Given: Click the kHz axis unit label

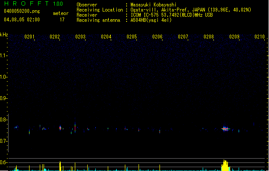Looking at the screenshot, I should [x=4, y=35].
